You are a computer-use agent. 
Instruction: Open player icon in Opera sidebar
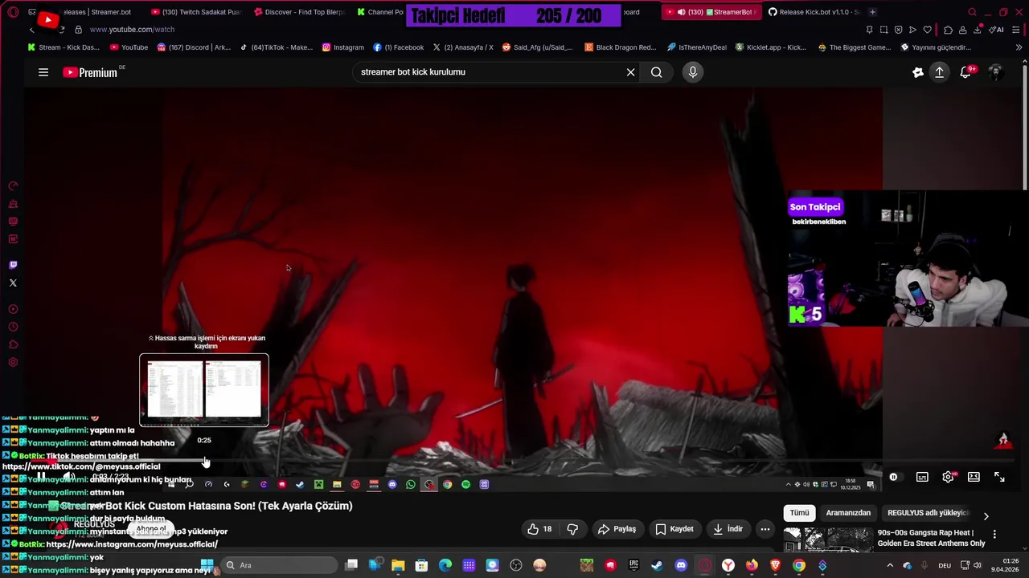(13, 309)
